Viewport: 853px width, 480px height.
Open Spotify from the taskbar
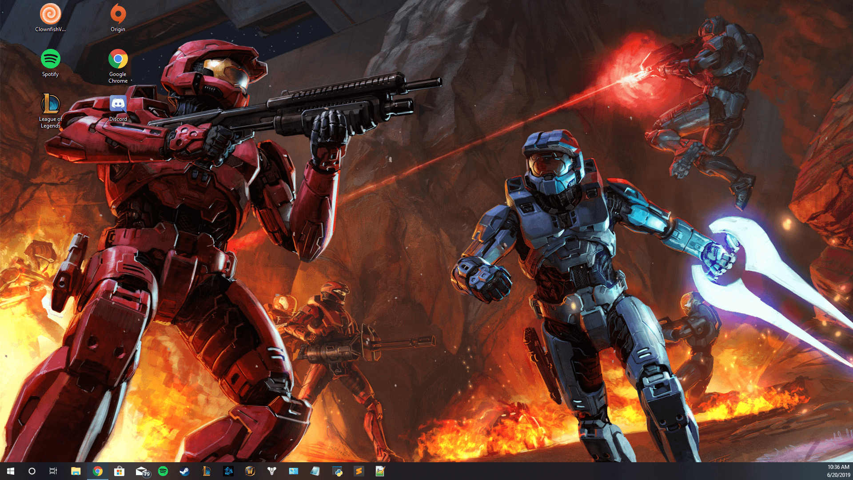click(x=163, y=471)
